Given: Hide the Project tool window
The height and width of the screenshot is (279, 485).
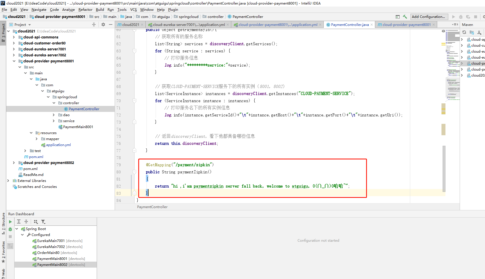Looking at the screenshot, I should 111,25.
